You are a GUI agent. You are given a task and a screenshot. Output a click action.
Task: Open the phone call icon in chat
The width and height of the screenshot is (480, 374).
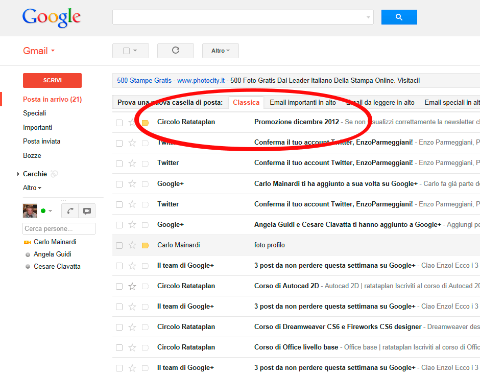[70, 211]
